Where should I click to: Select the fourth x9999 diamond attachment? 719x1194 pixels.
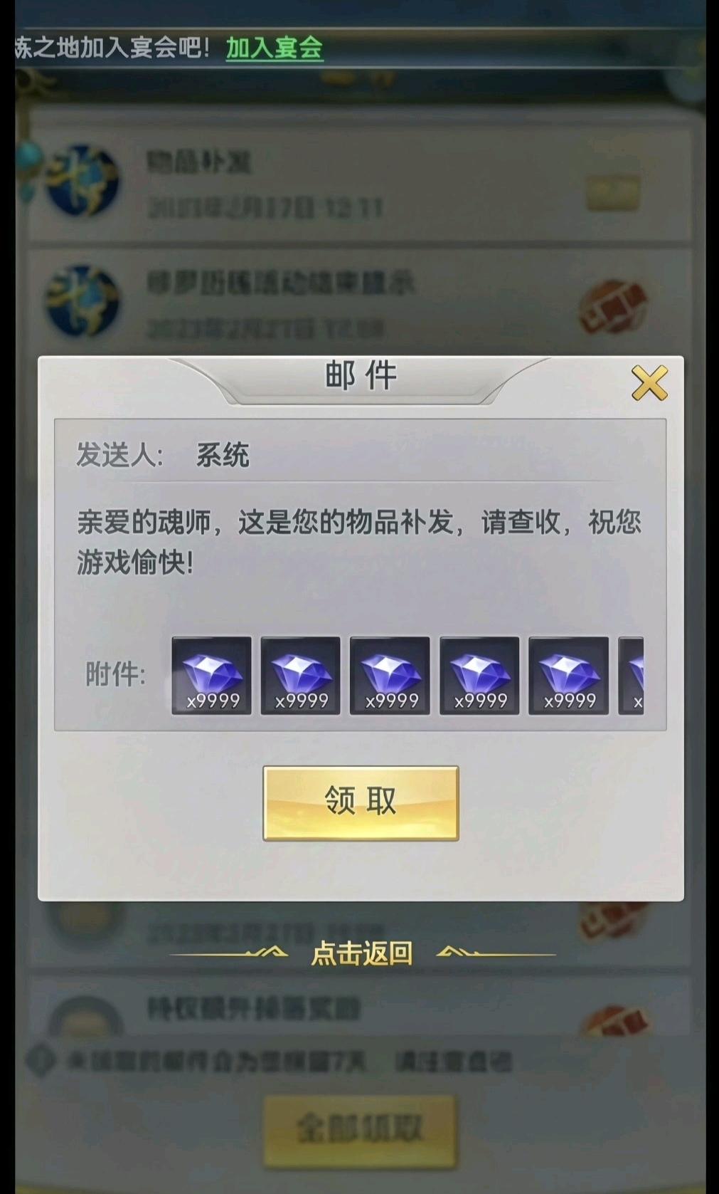479,675
